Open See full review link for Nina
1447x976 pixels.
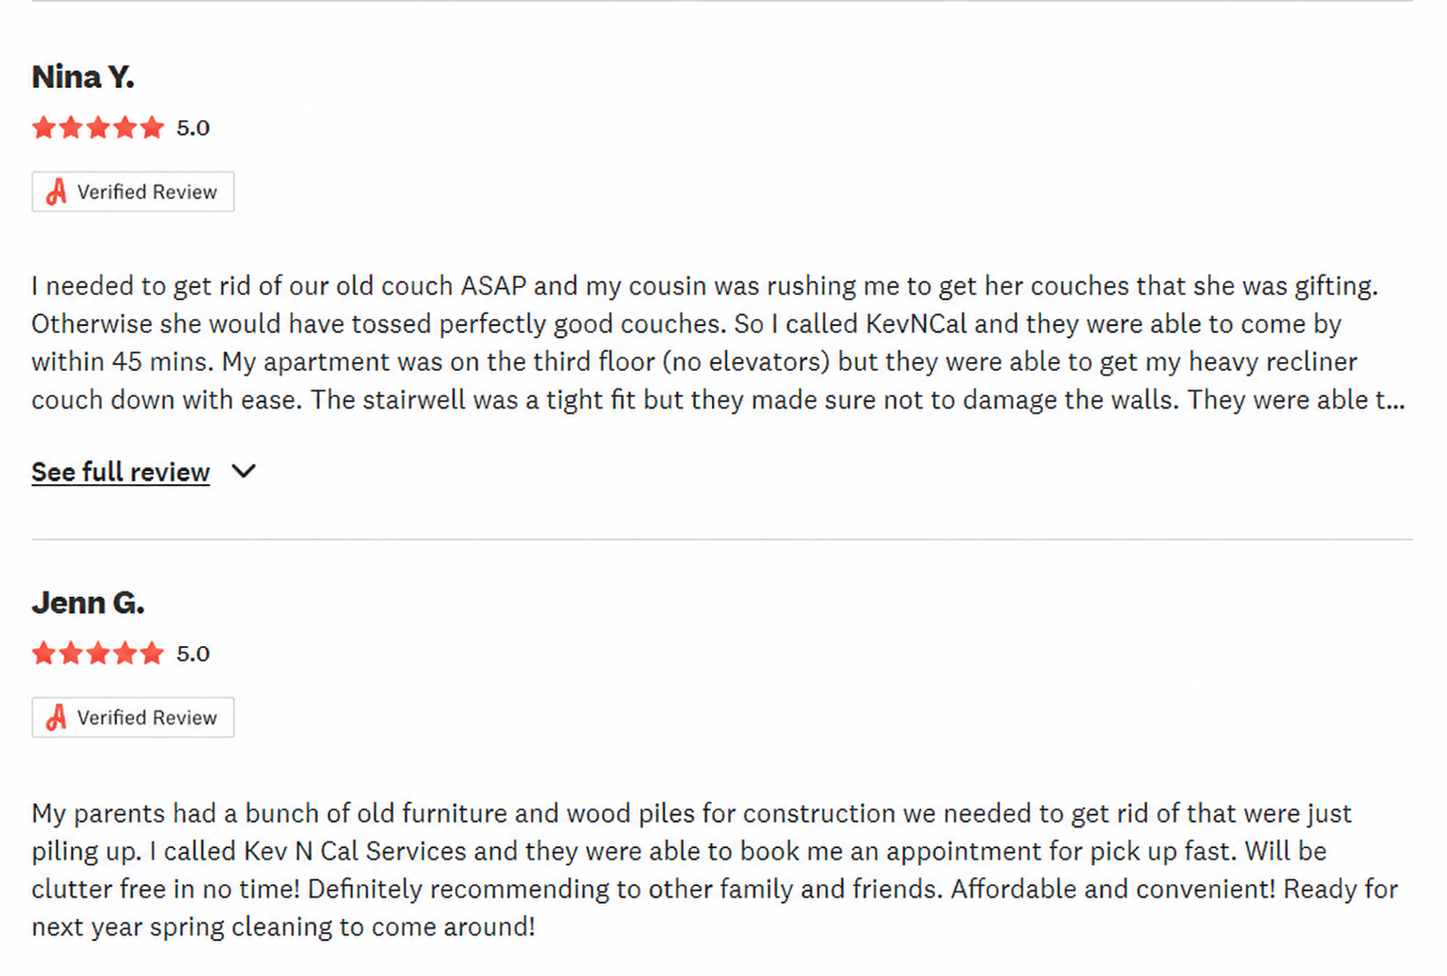(120, 472)
